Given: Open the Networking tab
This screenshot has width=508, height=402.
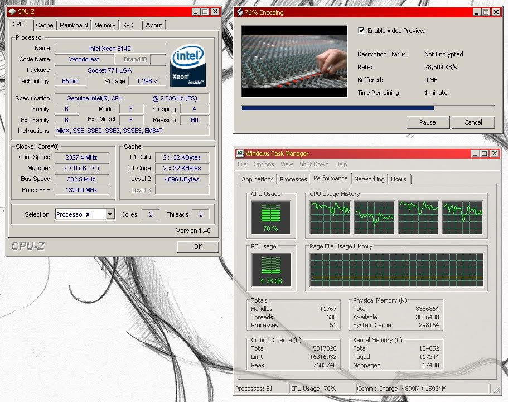Looking at the screenshot, I should 369,179.
